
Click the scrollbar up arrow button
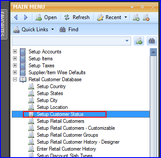pos(153,52)
